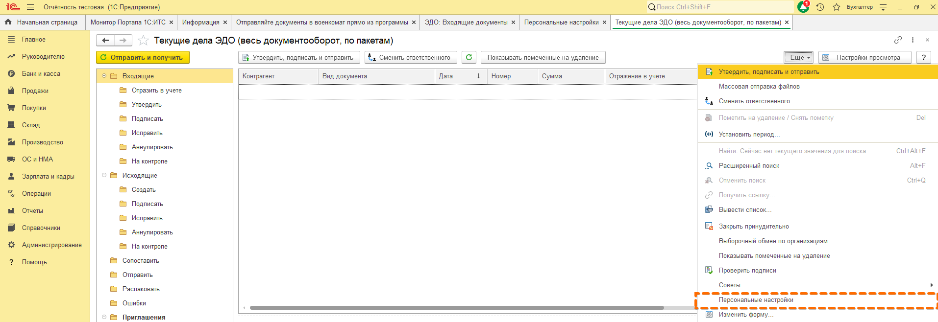This screenshot has height=322, width=938.
Task: Click toolbar Показывать помеченные на удаление button
Action: 543,57
